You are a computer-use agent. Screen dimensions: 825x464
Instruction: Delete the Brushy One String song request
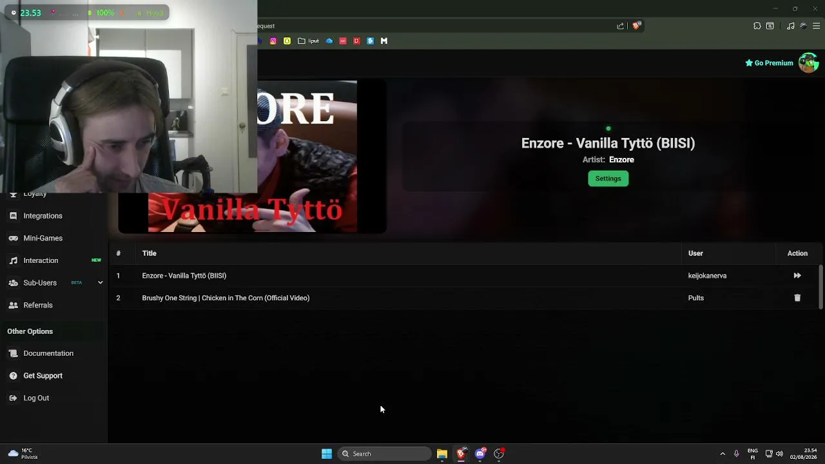pos(797,298)
